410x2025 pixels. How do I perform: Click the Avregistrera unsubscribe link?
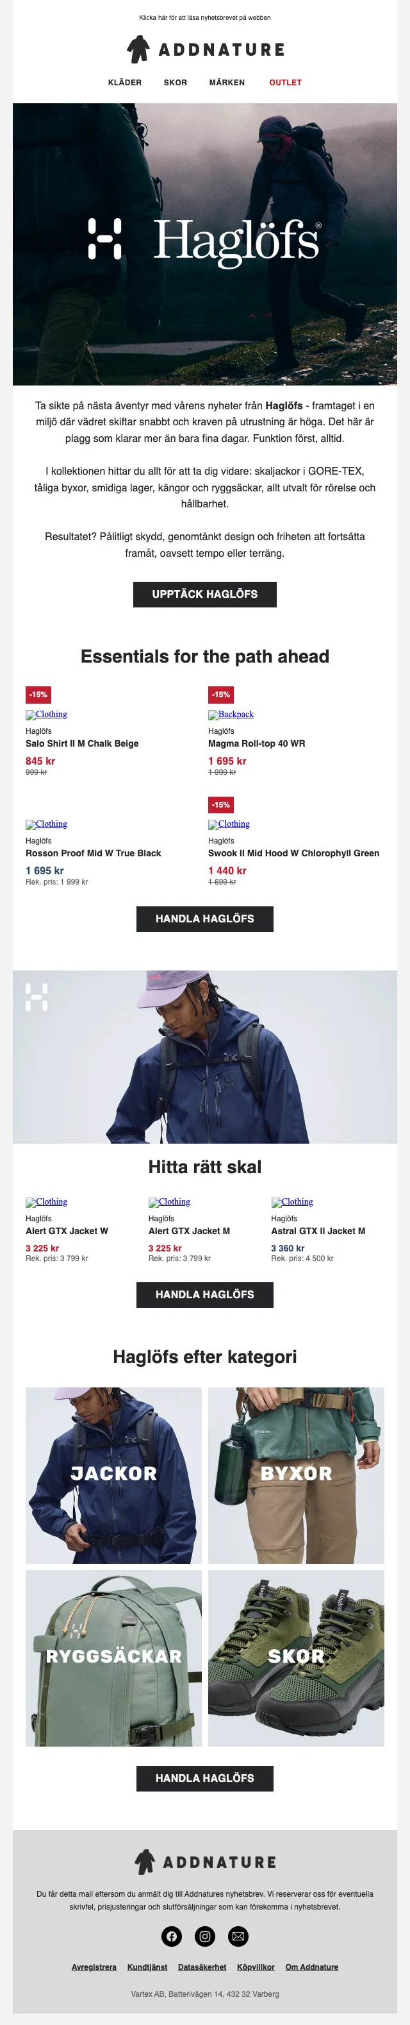point(94,1967)
